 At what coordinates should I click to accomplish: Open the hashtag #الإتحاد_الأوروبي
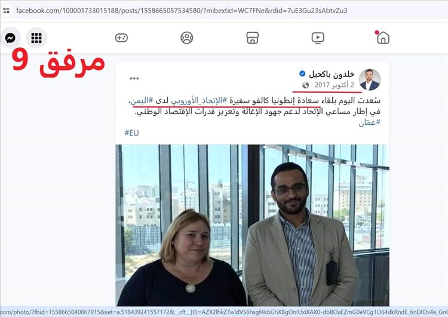199,100
